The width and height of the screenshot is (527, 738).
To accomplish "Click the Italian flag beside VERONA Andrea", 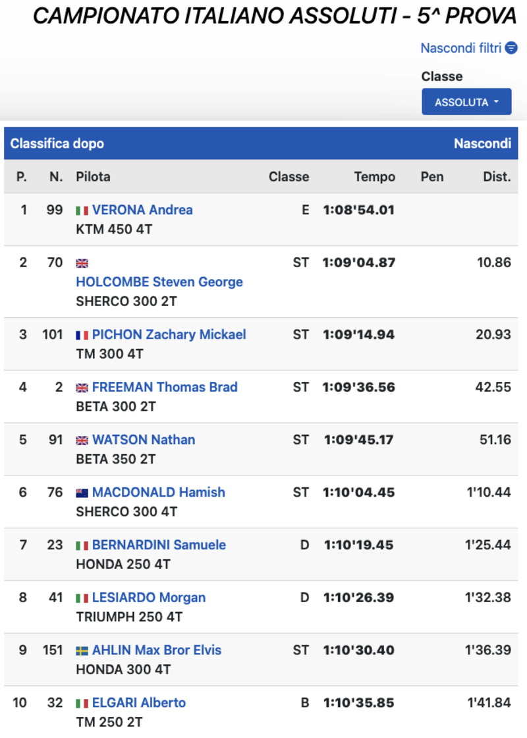I will (82, 210).
